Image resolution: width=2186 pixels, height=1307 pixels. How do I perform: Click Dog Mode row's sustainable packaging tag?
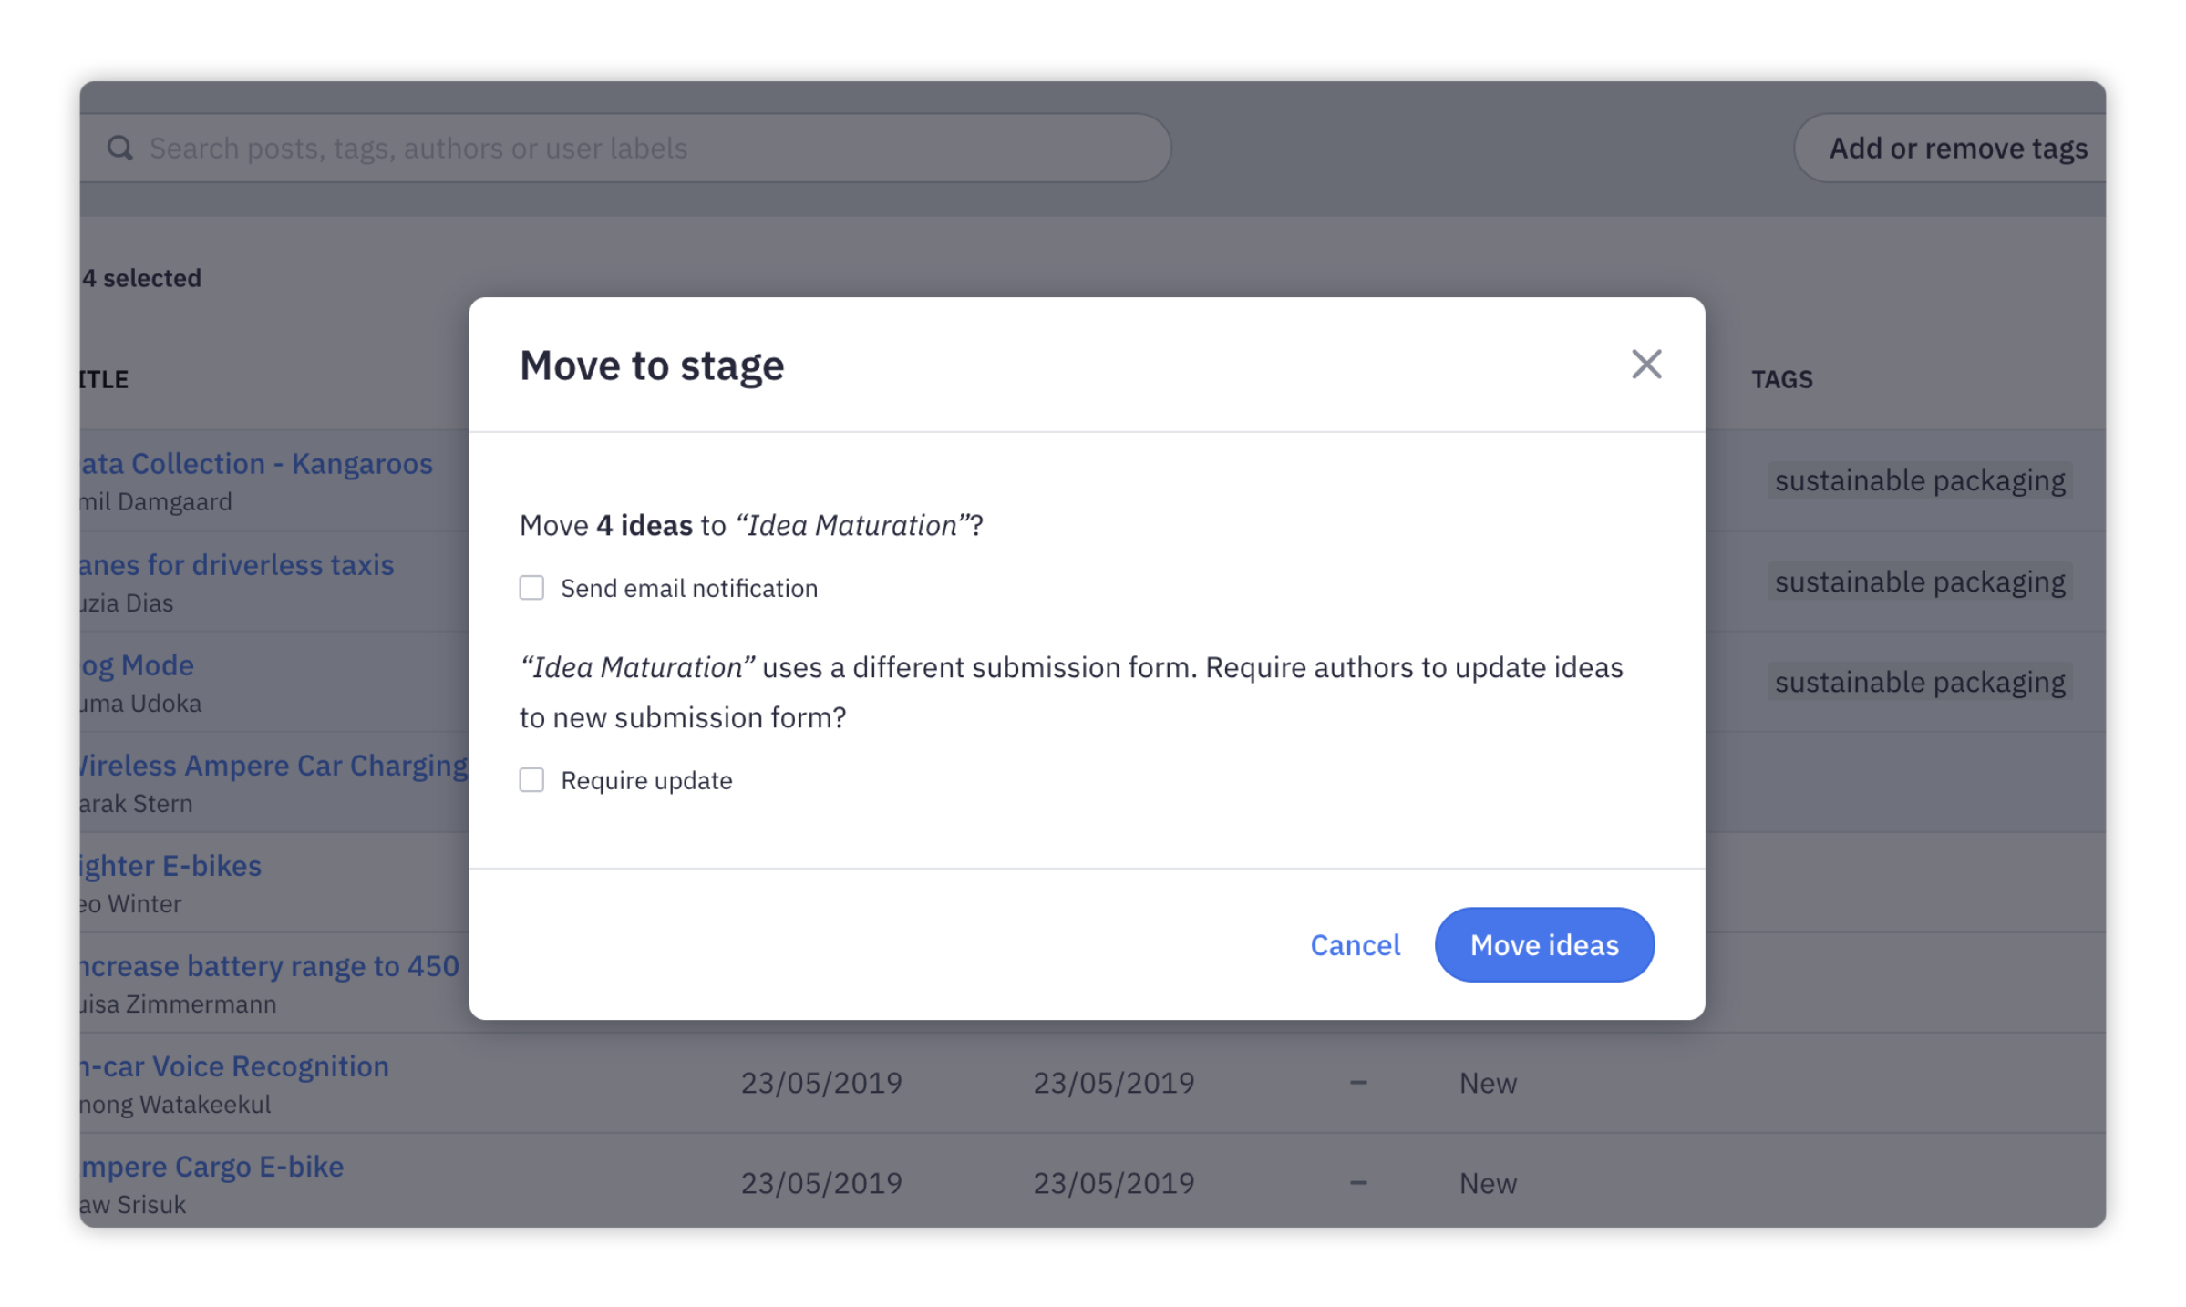point(1919,682)
